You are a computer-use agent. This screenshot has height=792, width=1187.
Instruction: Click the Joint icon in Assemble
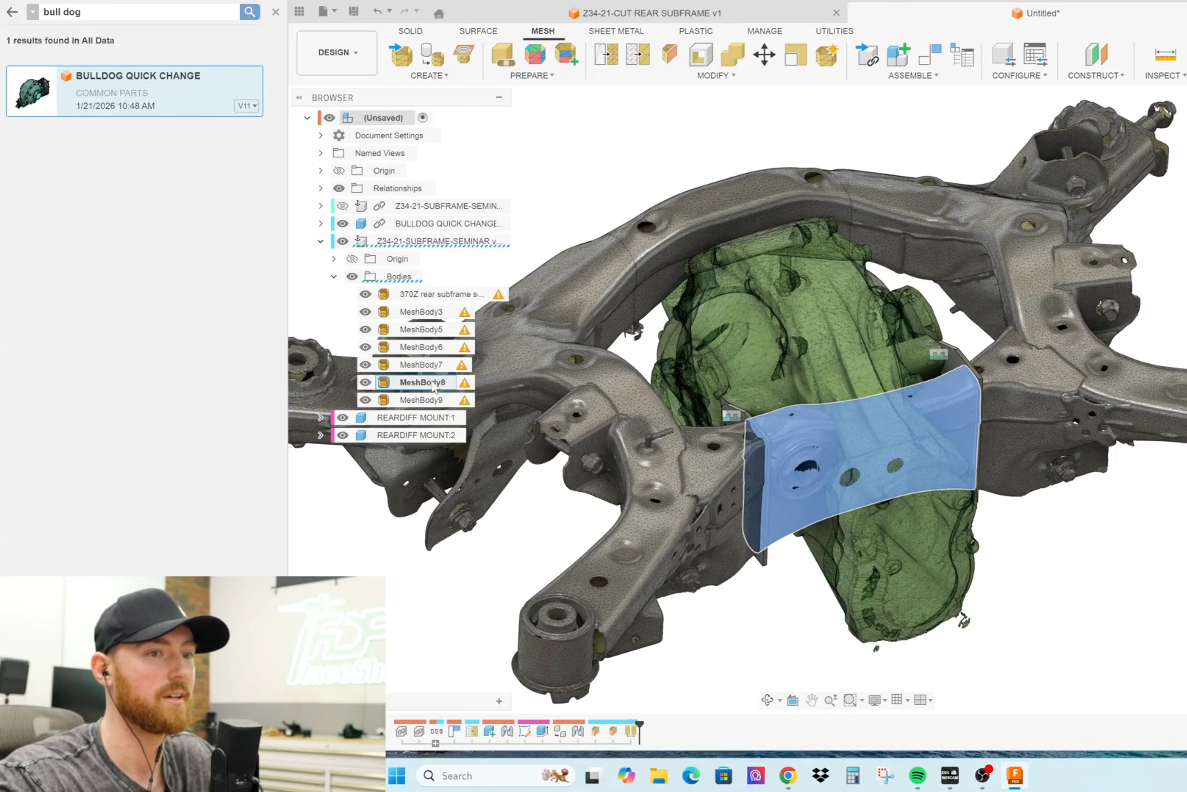point(930,55)
